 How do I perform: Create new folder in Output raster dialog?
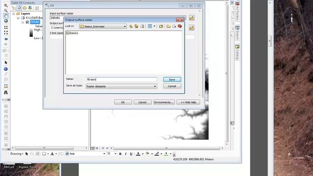coord(168,26)
